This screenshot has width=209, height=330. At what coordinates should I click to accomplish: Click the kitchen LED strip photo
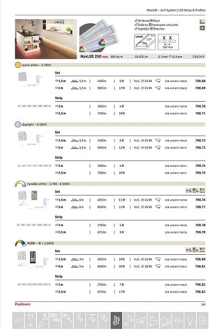46,39
